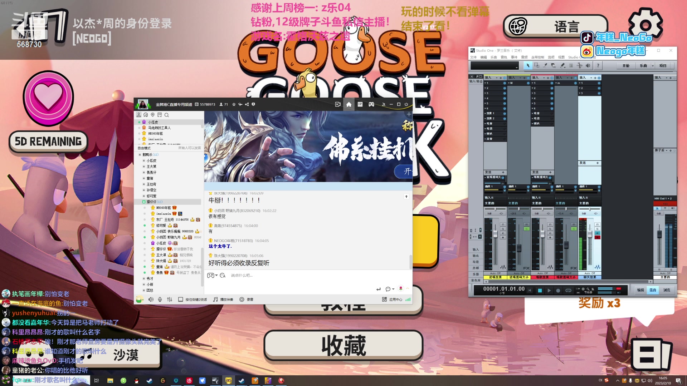The width and height of the screenshot is (687, 386).
Task: Adjust 聊天效果 channel volume fader
Action: coord(590,234)
